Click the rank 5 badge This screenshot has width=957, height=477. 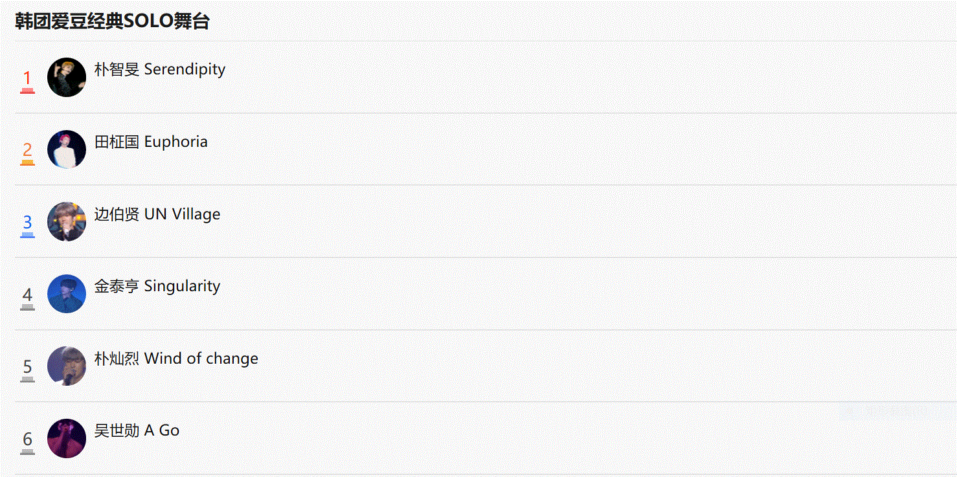pos(27,370)
